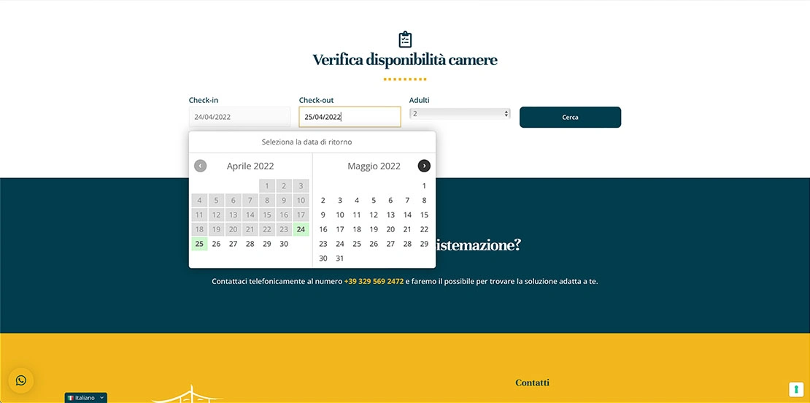
Task: Select April 30 in the calendar
Action: pos(284,244)
